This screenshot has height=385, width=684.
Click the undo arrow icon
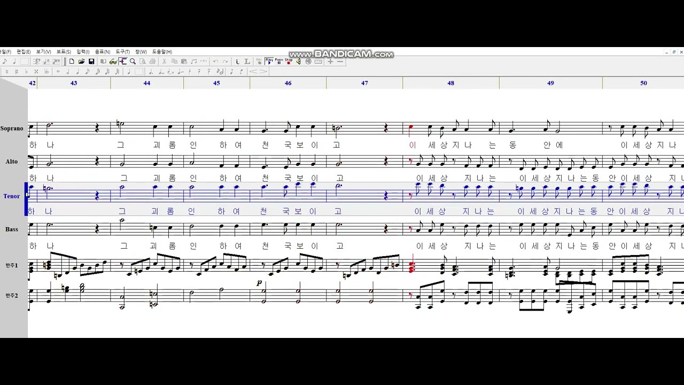pos(215,61)
